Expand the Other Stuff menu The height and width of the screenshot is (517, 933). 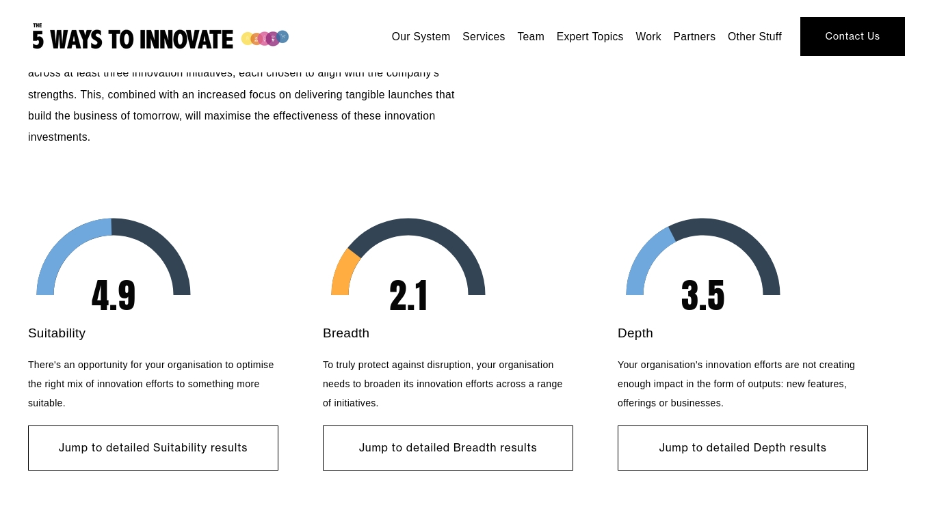[x=754, y=37]
